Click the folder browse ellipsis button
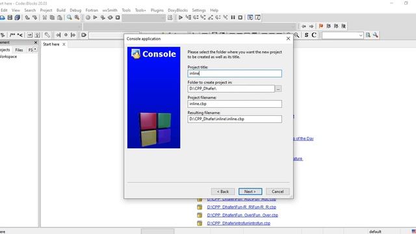 pos(278,89)
